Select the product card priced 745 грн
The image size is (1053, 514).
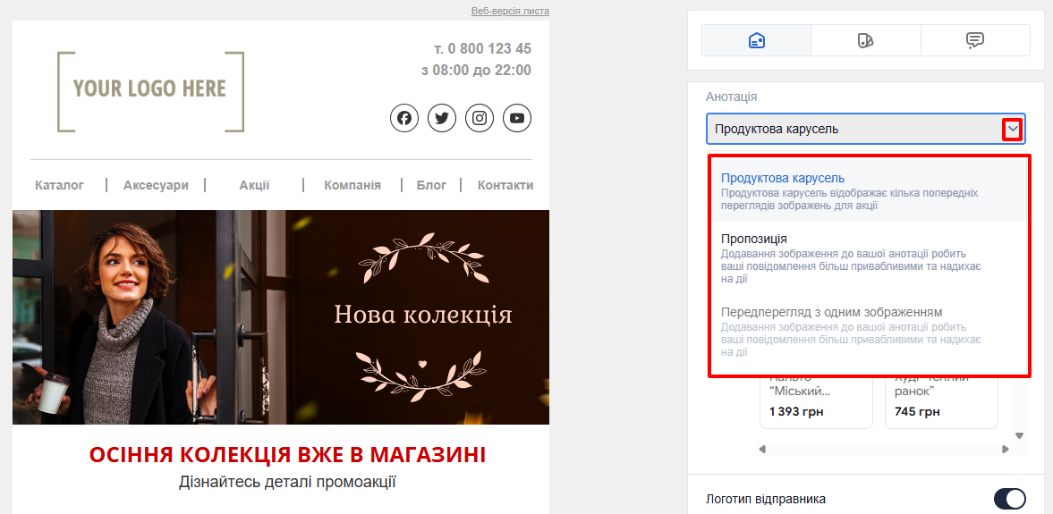pos(941,401)
